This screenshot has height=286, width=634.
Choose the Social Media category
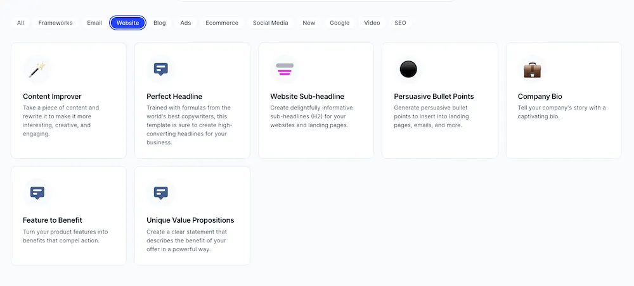tap(270, 23)
